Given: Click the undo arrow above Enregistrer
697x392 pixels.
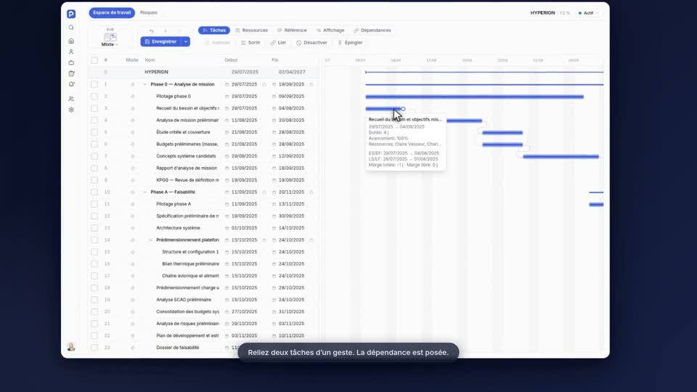Looking at the screenshot, I should [152, 31].
